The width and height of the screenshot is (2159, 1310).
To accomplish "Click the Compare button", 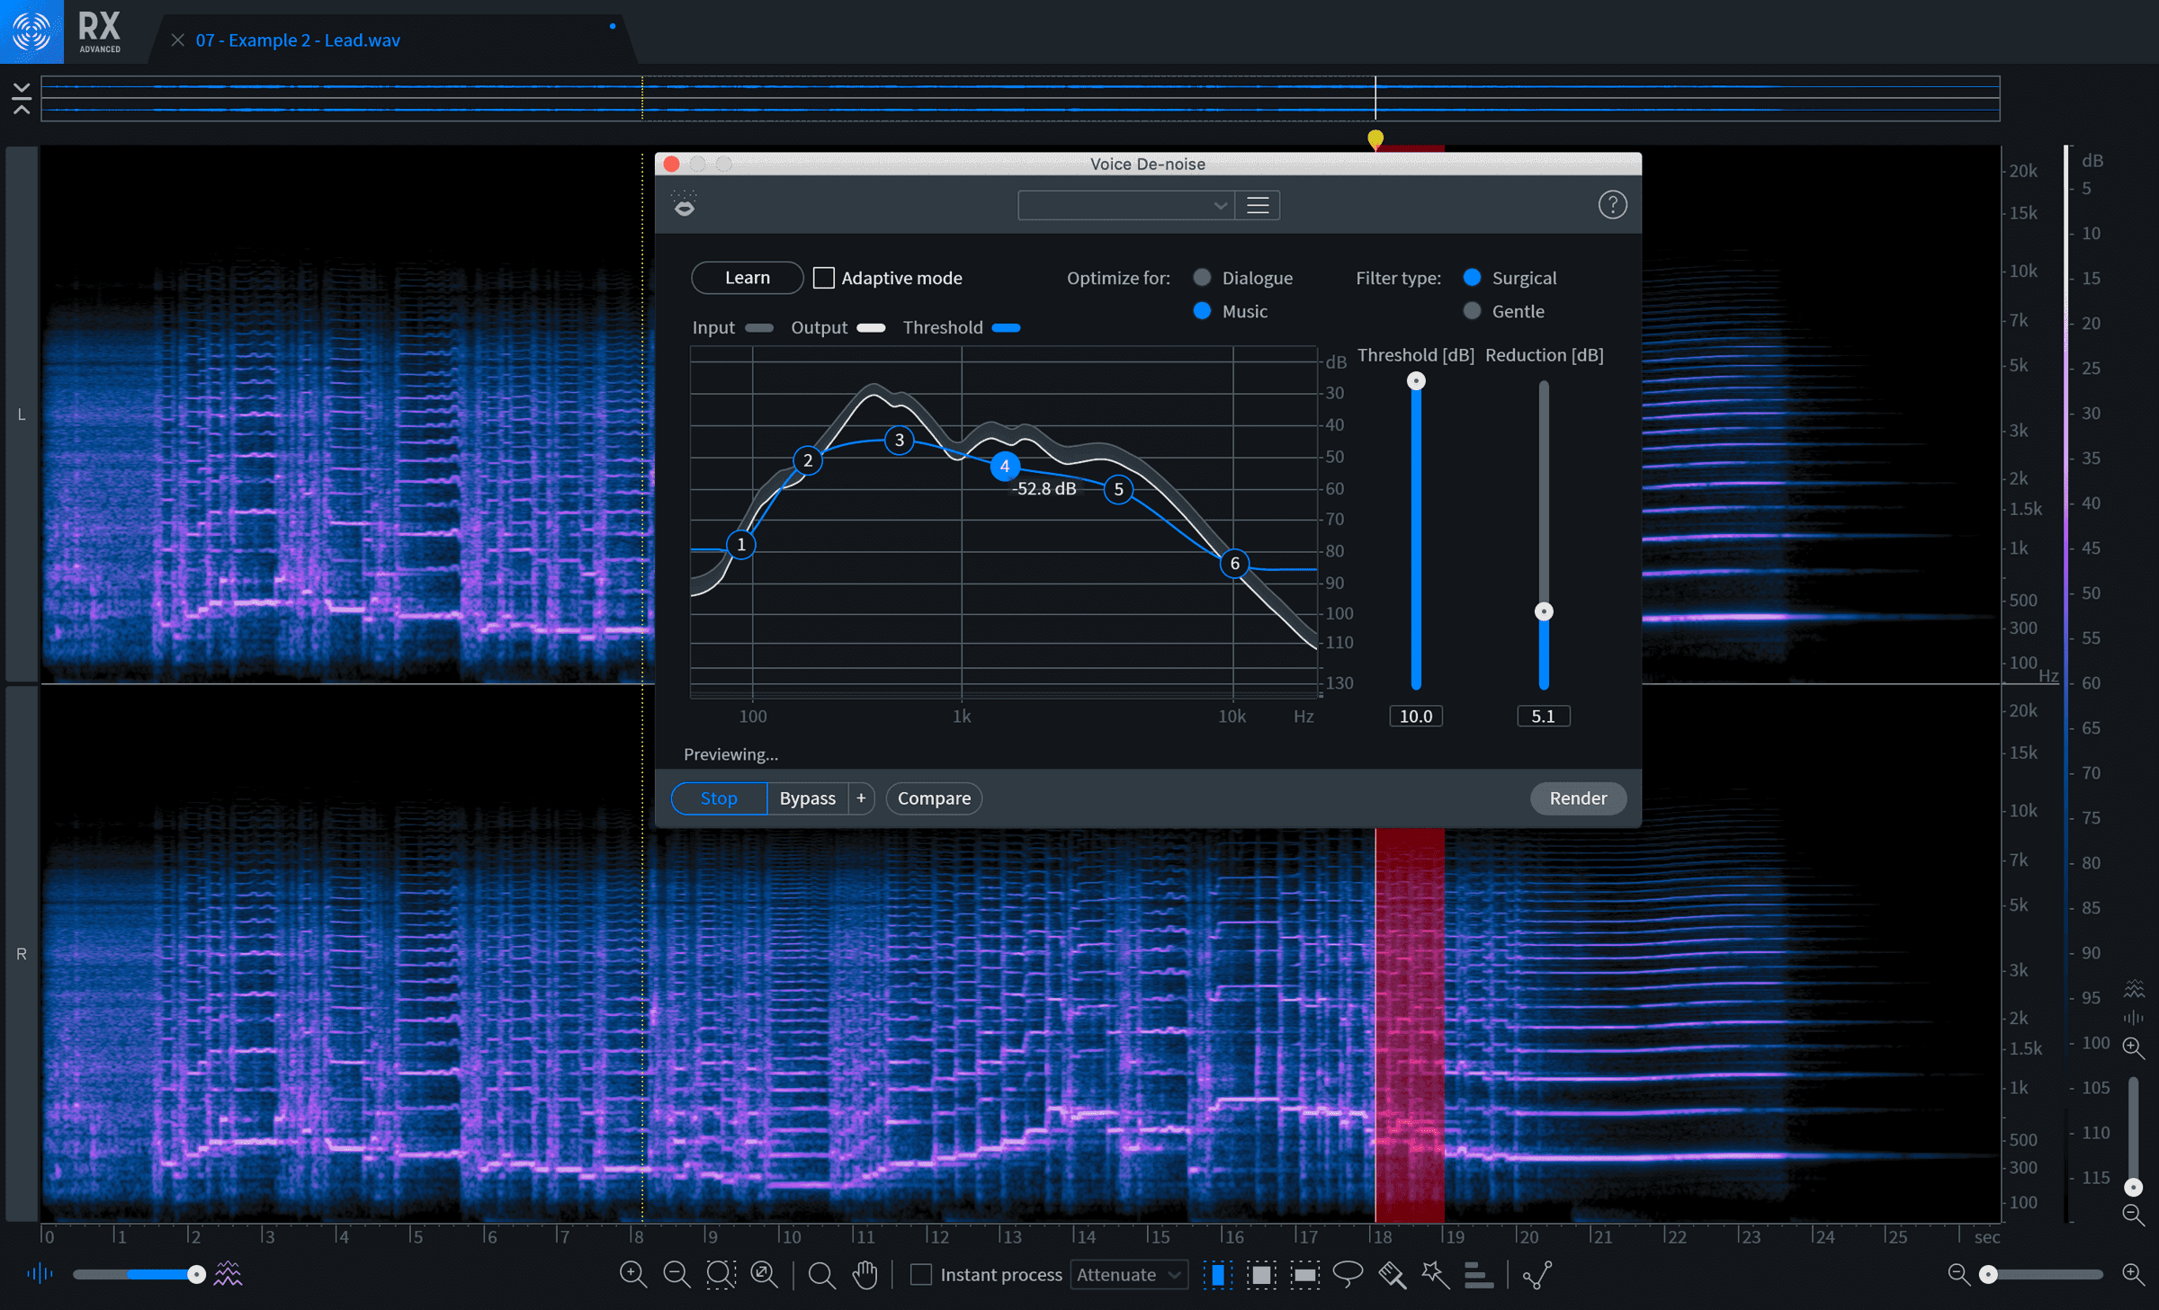I will [934, 798].
